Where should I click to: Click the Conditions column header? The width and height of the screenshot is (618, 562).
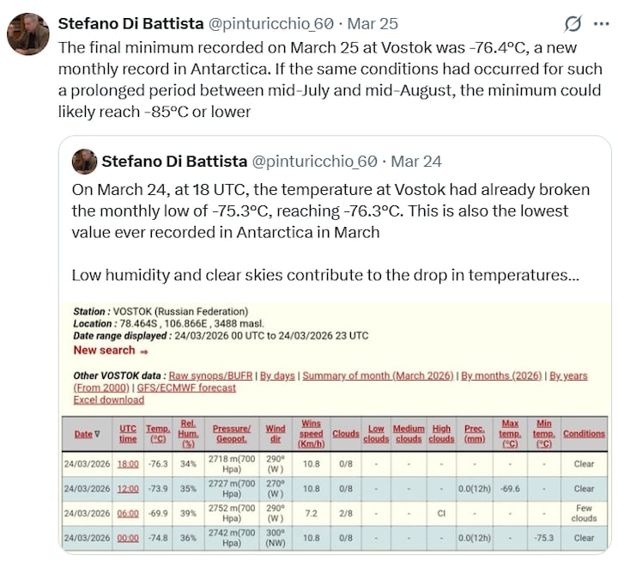coord(584,434)
